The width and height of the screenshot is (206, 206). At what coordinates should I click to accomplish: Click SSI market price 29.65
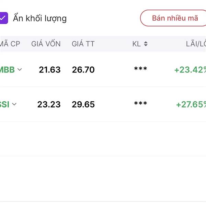(83, 104)
